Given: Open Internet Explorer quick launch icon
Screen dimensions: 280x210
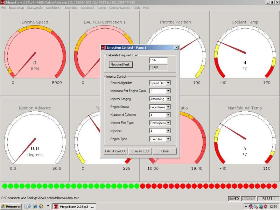Looking at the screenshot, I should [35, 206].
